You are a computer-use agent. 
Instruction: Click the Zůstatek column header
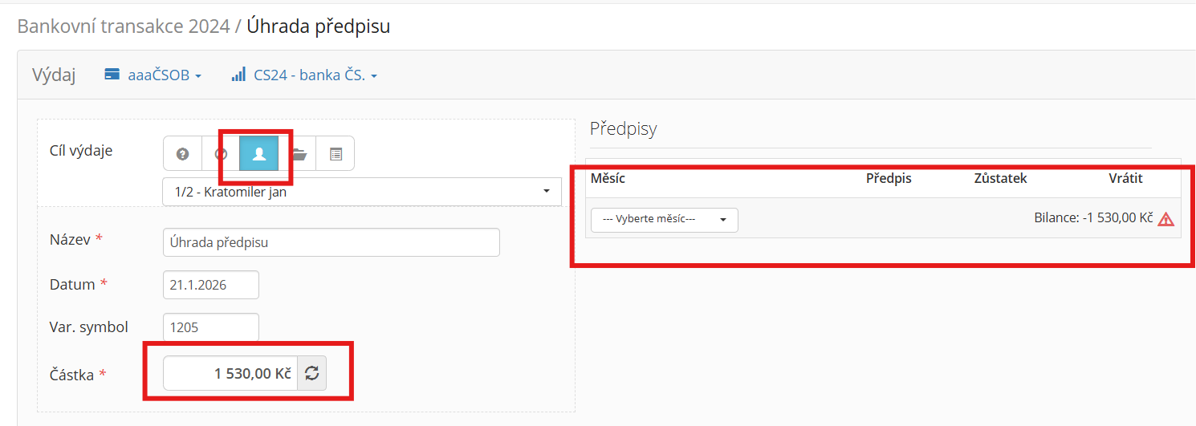(x=1000, y=178)
